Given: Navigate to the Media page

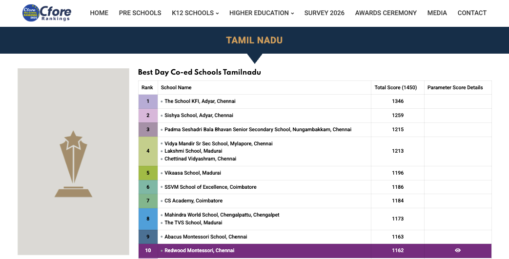Looking at the screenshot, I should click(x=437, y=13).
